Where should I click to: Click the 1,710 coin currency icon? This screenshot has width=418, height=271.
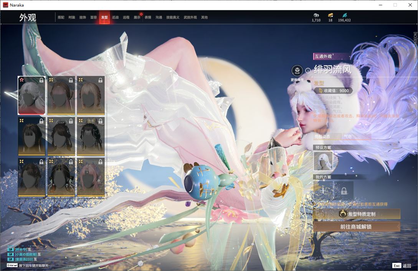point(316,15)
